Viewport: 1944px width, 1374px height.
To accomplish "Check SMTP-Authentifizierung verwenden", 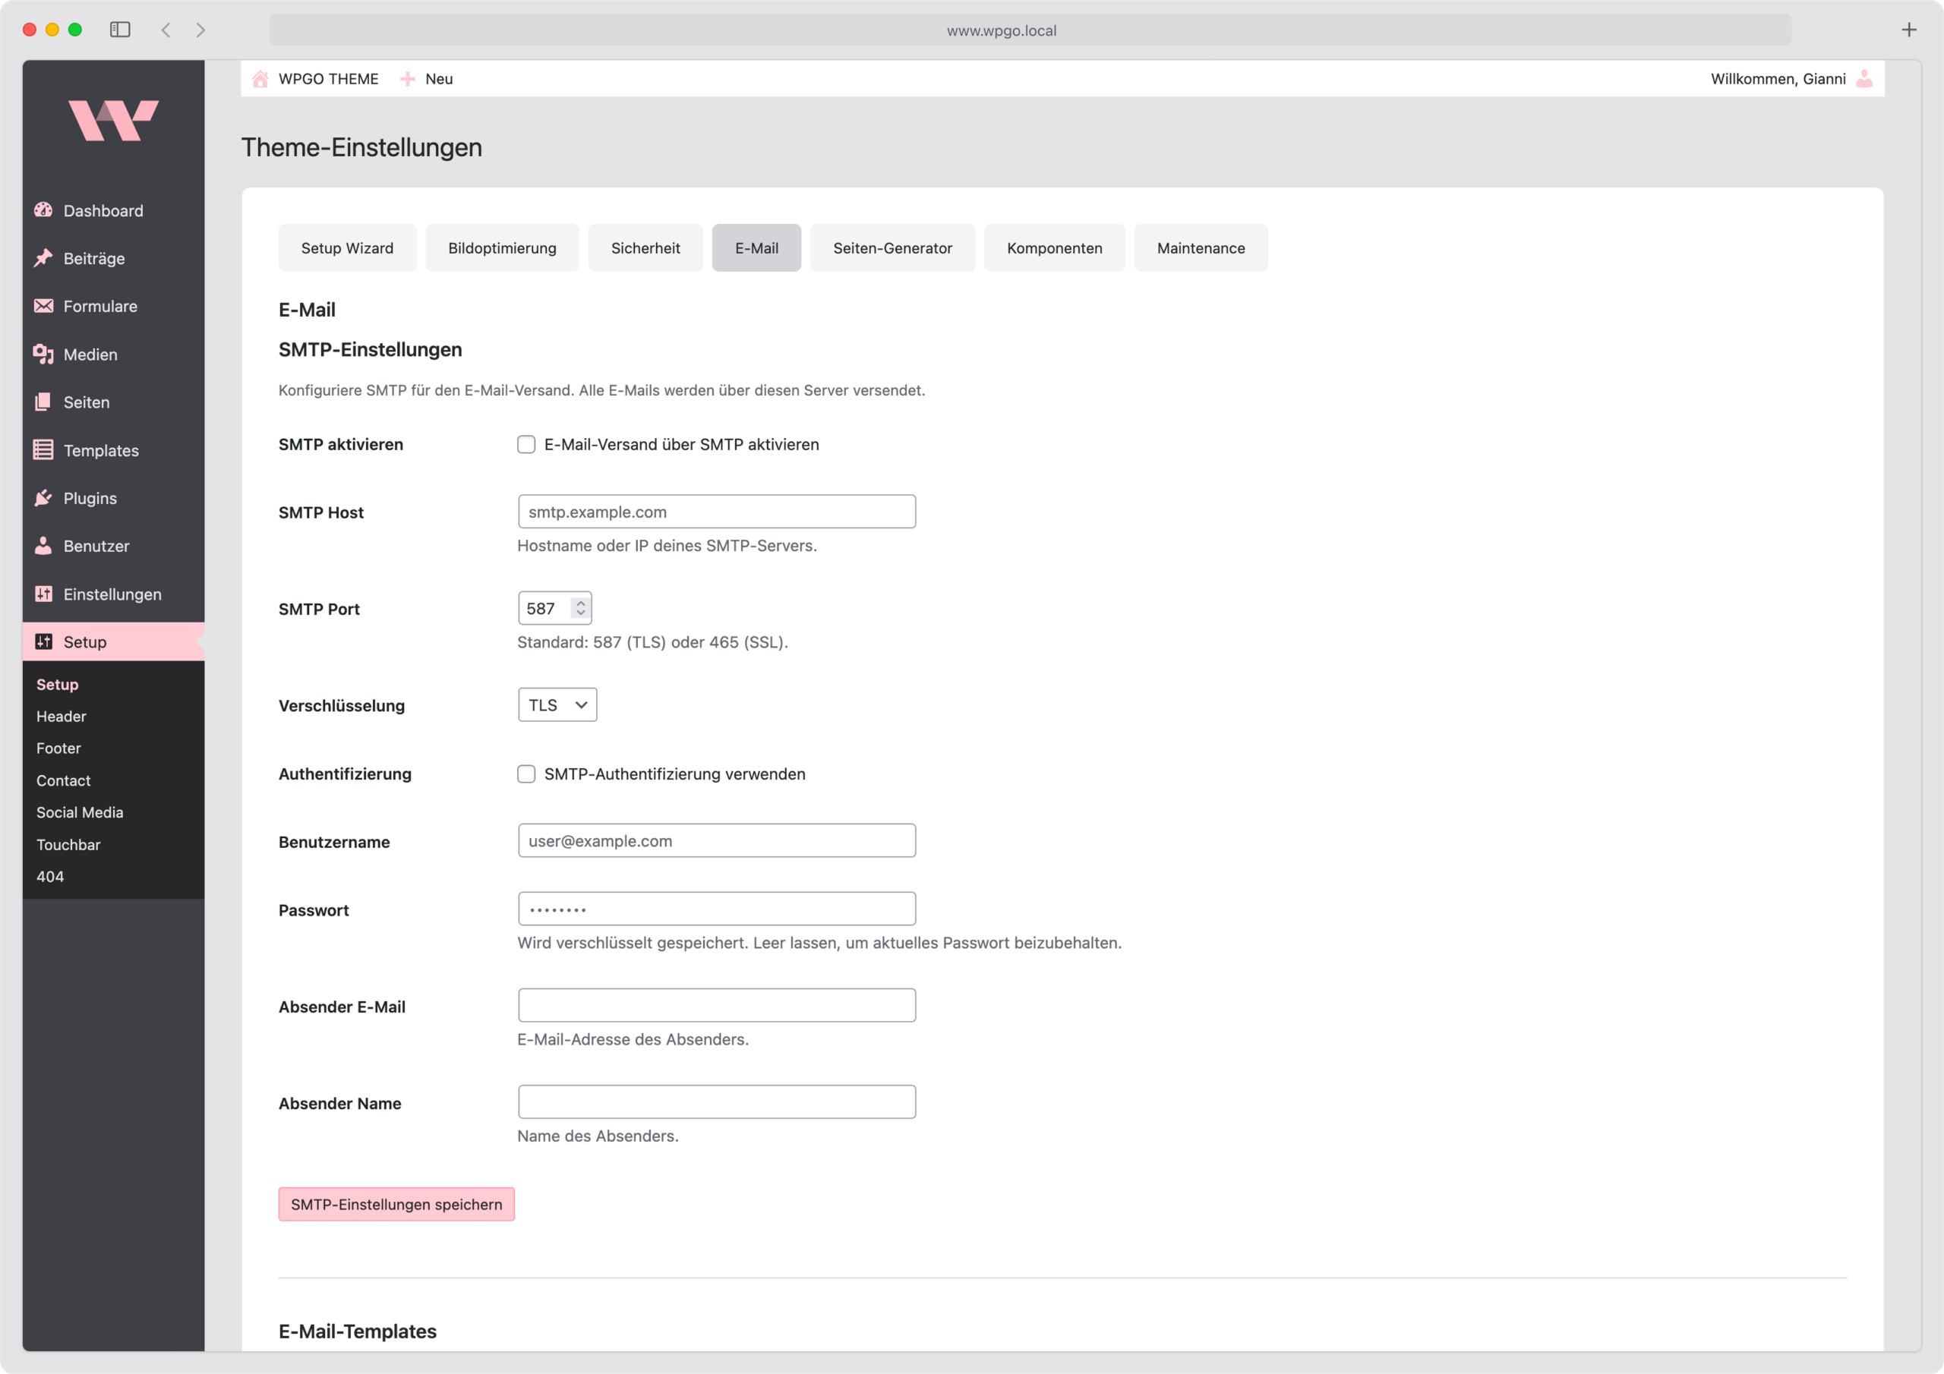I will (525, 773).
